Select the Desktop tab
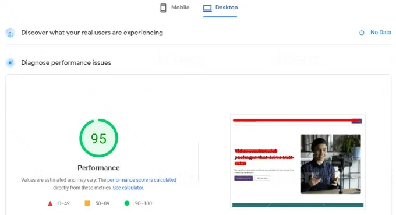The image size is (396, 215). (x=220, y=8)
